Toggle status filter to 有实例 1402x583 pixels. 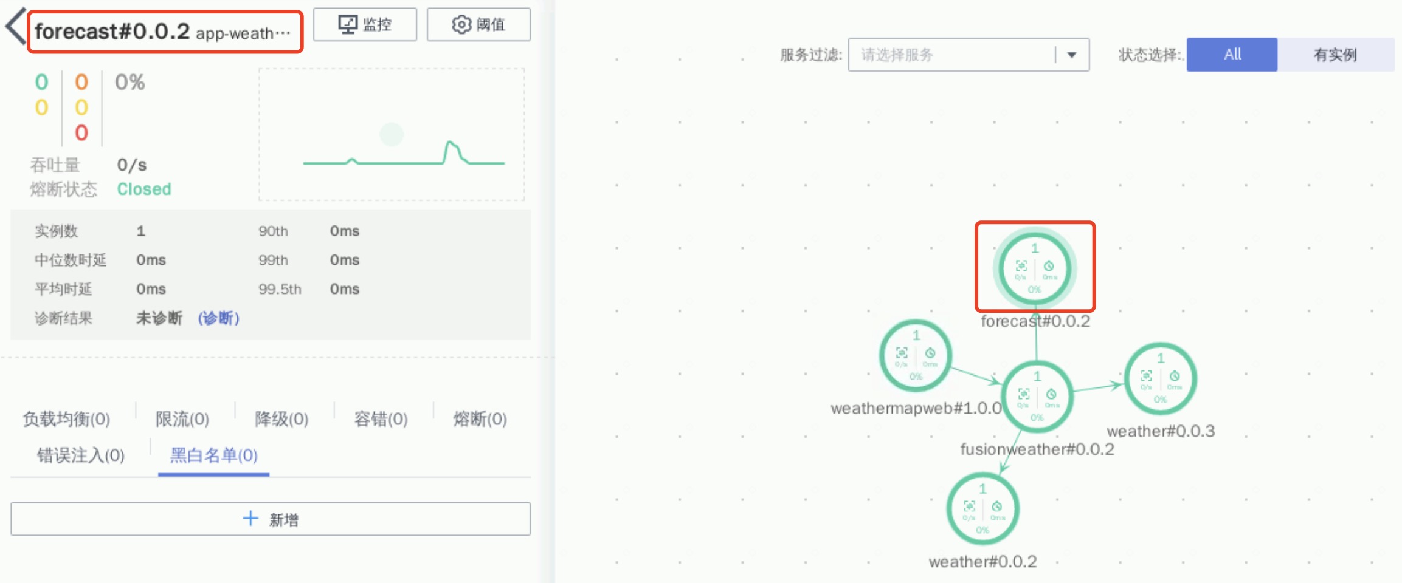click(1335, 55)
